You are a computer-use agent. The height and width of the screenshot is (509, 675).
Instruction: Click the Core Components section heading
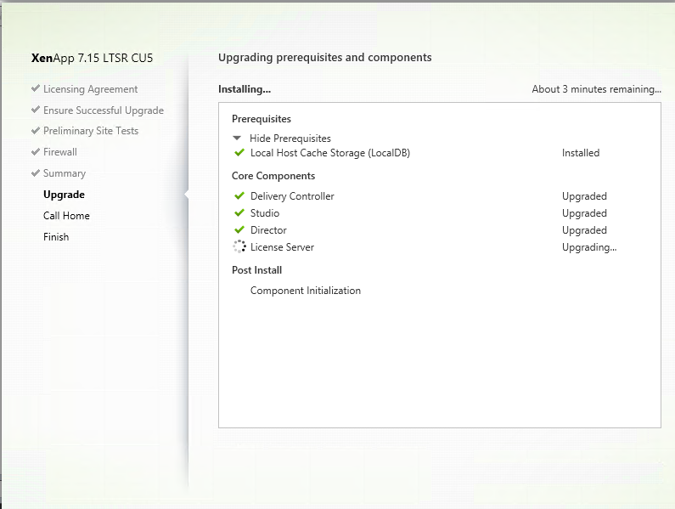(x=273, y=176)
